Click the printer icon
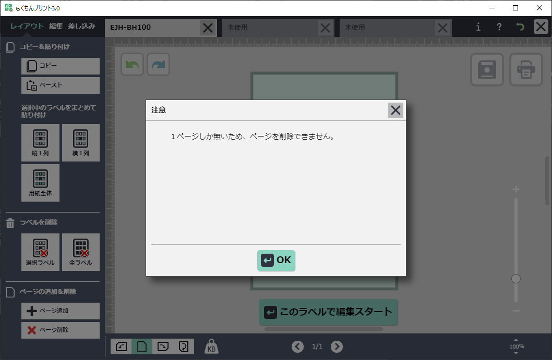552x360 pixels. 526,70
